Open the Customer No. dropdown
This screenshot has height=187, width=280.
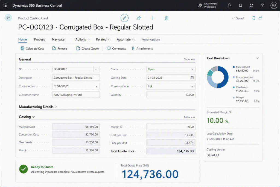[76, 86]
